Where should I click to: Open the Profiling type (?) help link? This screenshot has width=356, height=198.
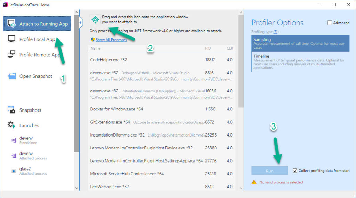pos(275,32)
